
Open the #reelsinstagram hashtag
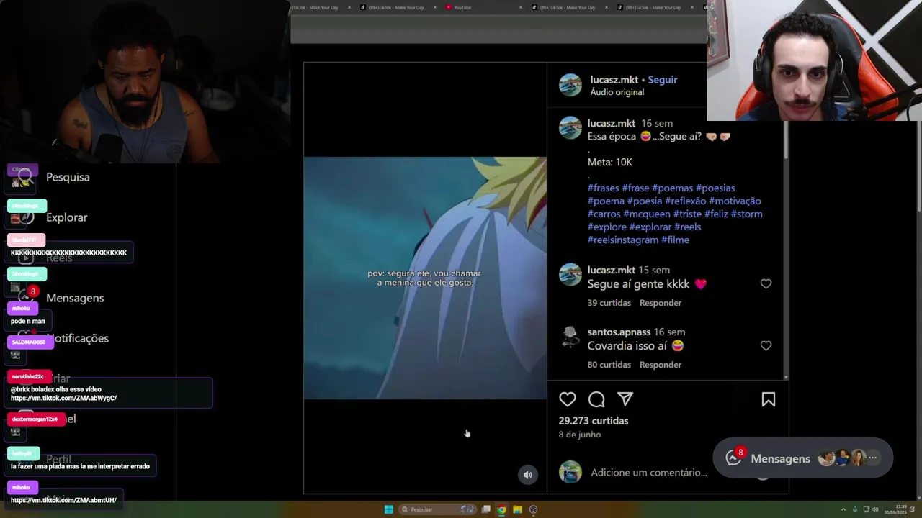coord(623,240)
